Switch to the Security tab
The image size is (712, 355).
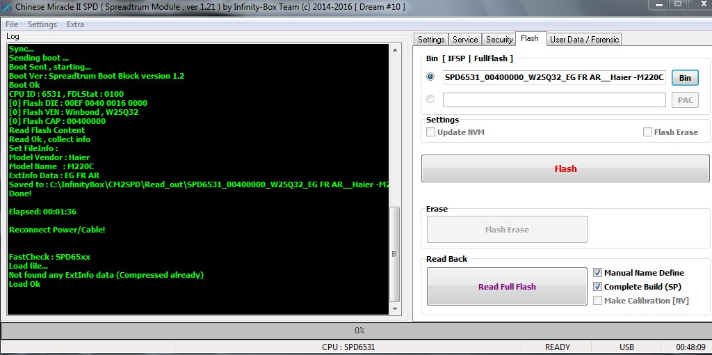[x=499, y=40]
